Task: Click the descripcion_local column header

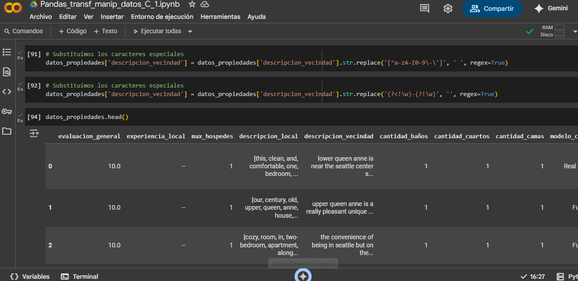Action: [x=269, y=136]
